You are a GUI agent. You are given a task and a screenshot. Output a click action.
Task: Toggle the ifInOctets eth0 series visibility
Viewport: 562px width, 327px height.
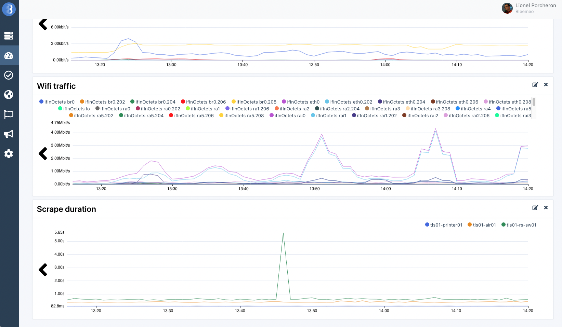[x=300, y=101]
